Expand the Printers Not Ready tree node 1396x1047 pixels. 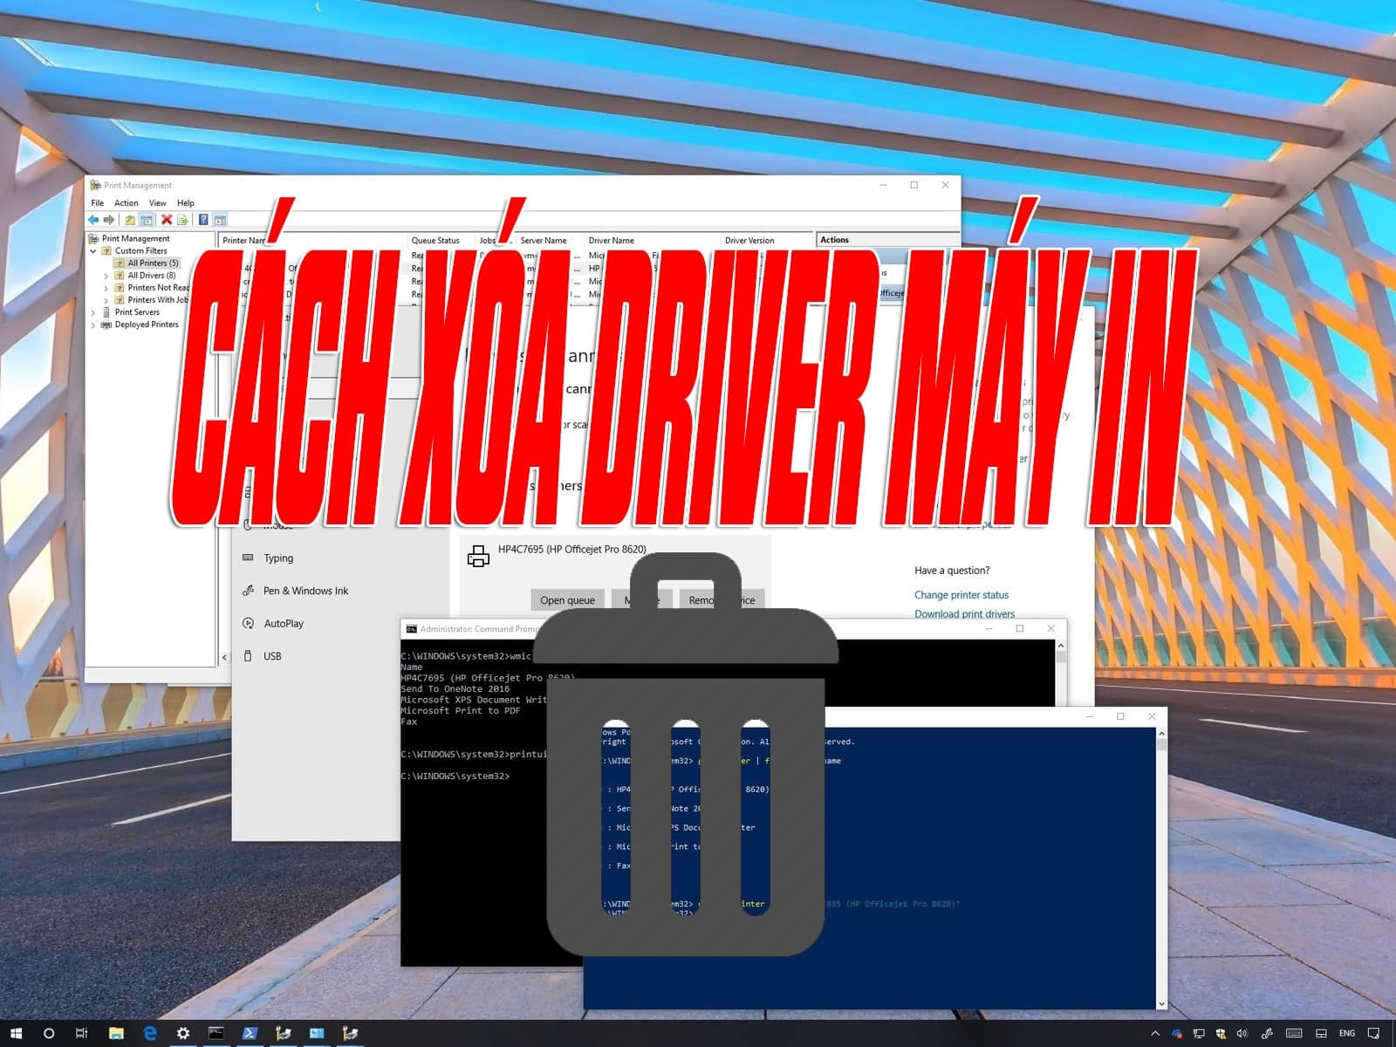[106, 288]
